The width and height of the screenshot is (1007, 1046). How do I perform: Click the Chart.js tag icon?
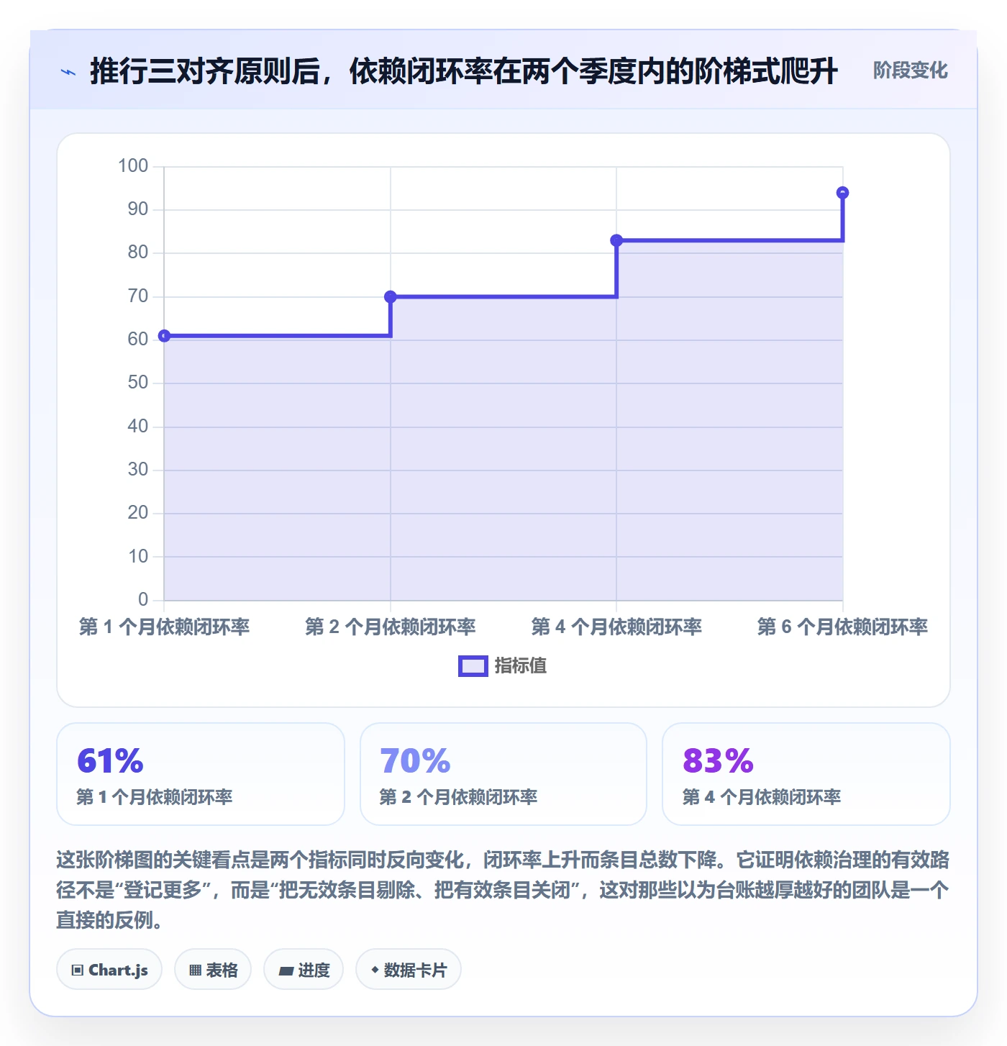[x=78, y=970]
